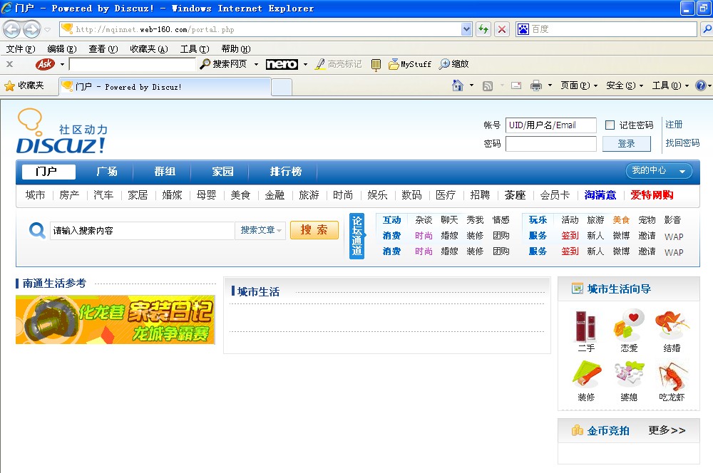The image size is (713, 473).
Task: Enable the 记住密码 remember password checkbox
Action: pos(610,125)
